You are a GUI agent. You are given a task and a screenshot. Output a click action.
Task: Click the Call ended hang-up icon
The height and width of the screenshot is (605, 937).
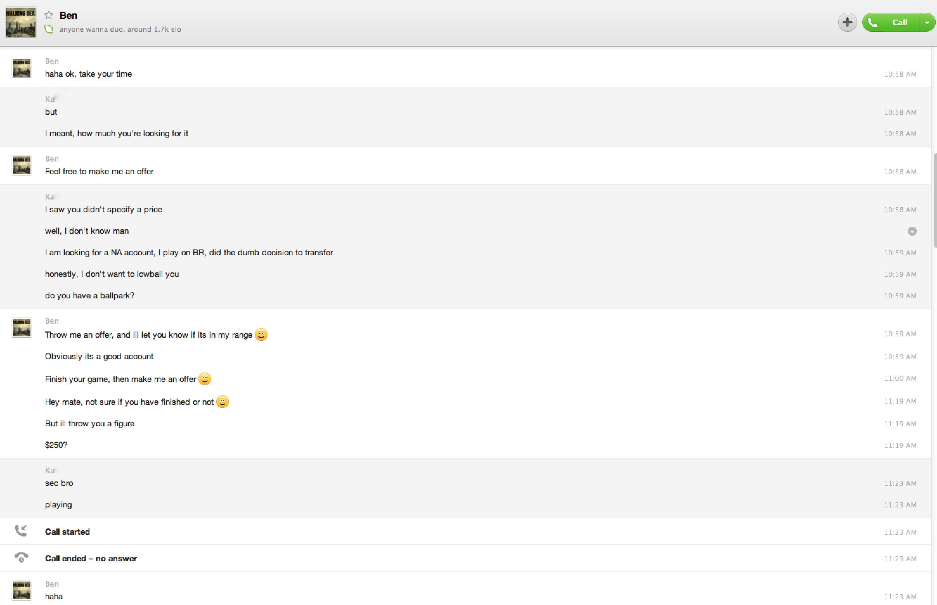coord(21,557)
